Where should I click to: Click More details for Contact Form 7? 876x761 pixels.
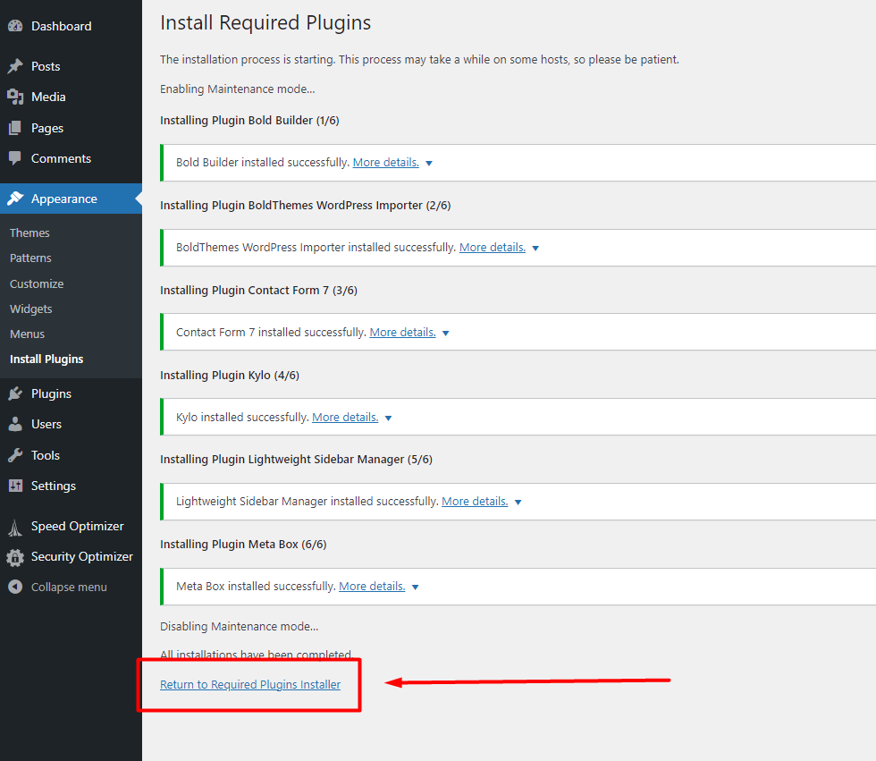tap(403, 333)
